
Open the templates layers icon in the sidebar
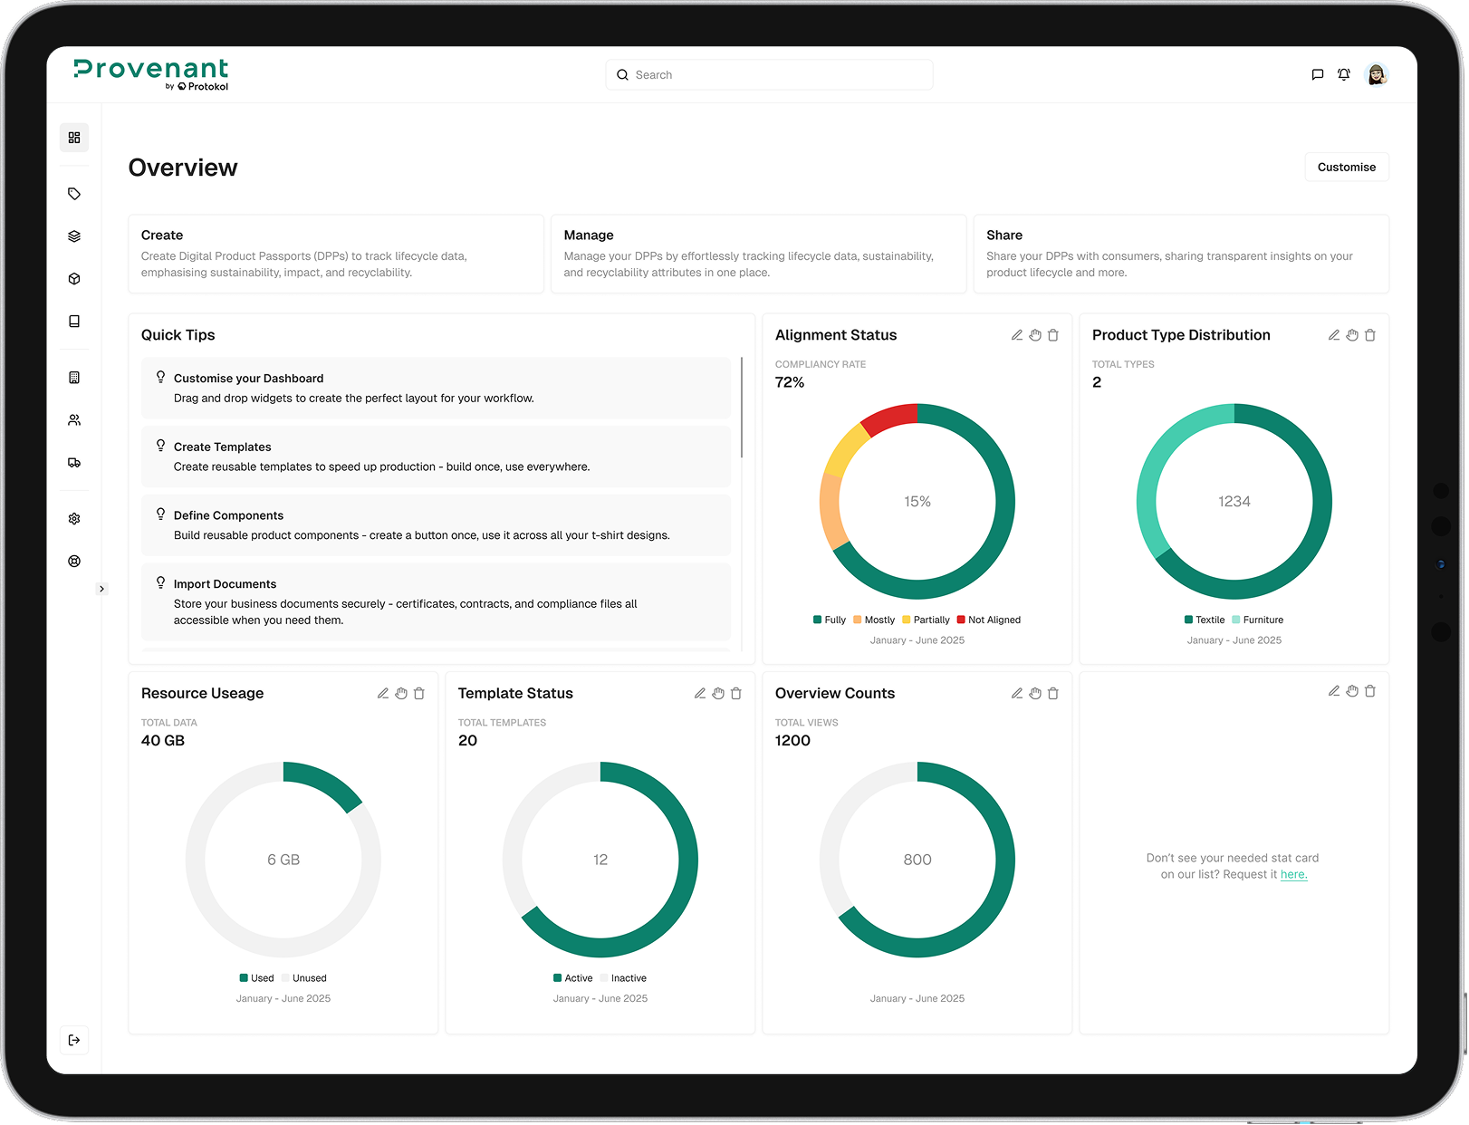point(74,236)
